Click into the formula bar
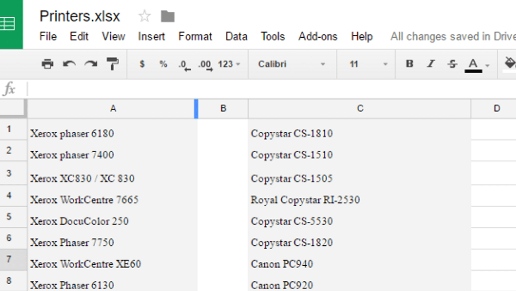This screenshot has height=291, width=516. point(272,89)
